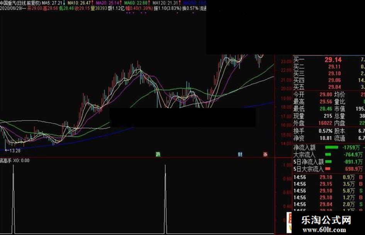Click the 最低 value 28.46 in the quote panel

326,109
